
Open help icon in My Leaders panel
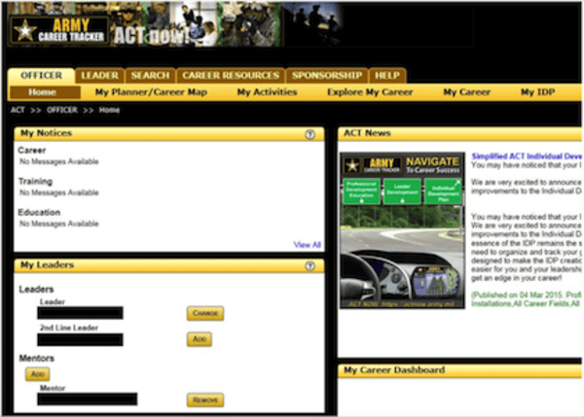310,266
